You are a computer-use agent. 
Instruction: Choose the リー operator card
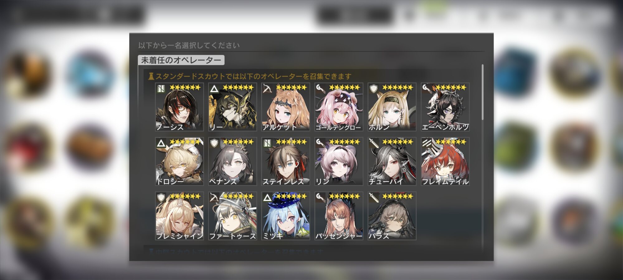click(x=232, y=107)
